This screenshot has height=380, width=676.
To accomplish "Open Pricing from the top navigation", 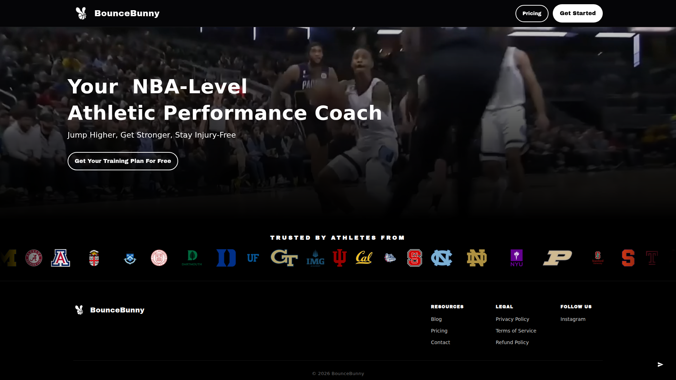I will [532, 13].
